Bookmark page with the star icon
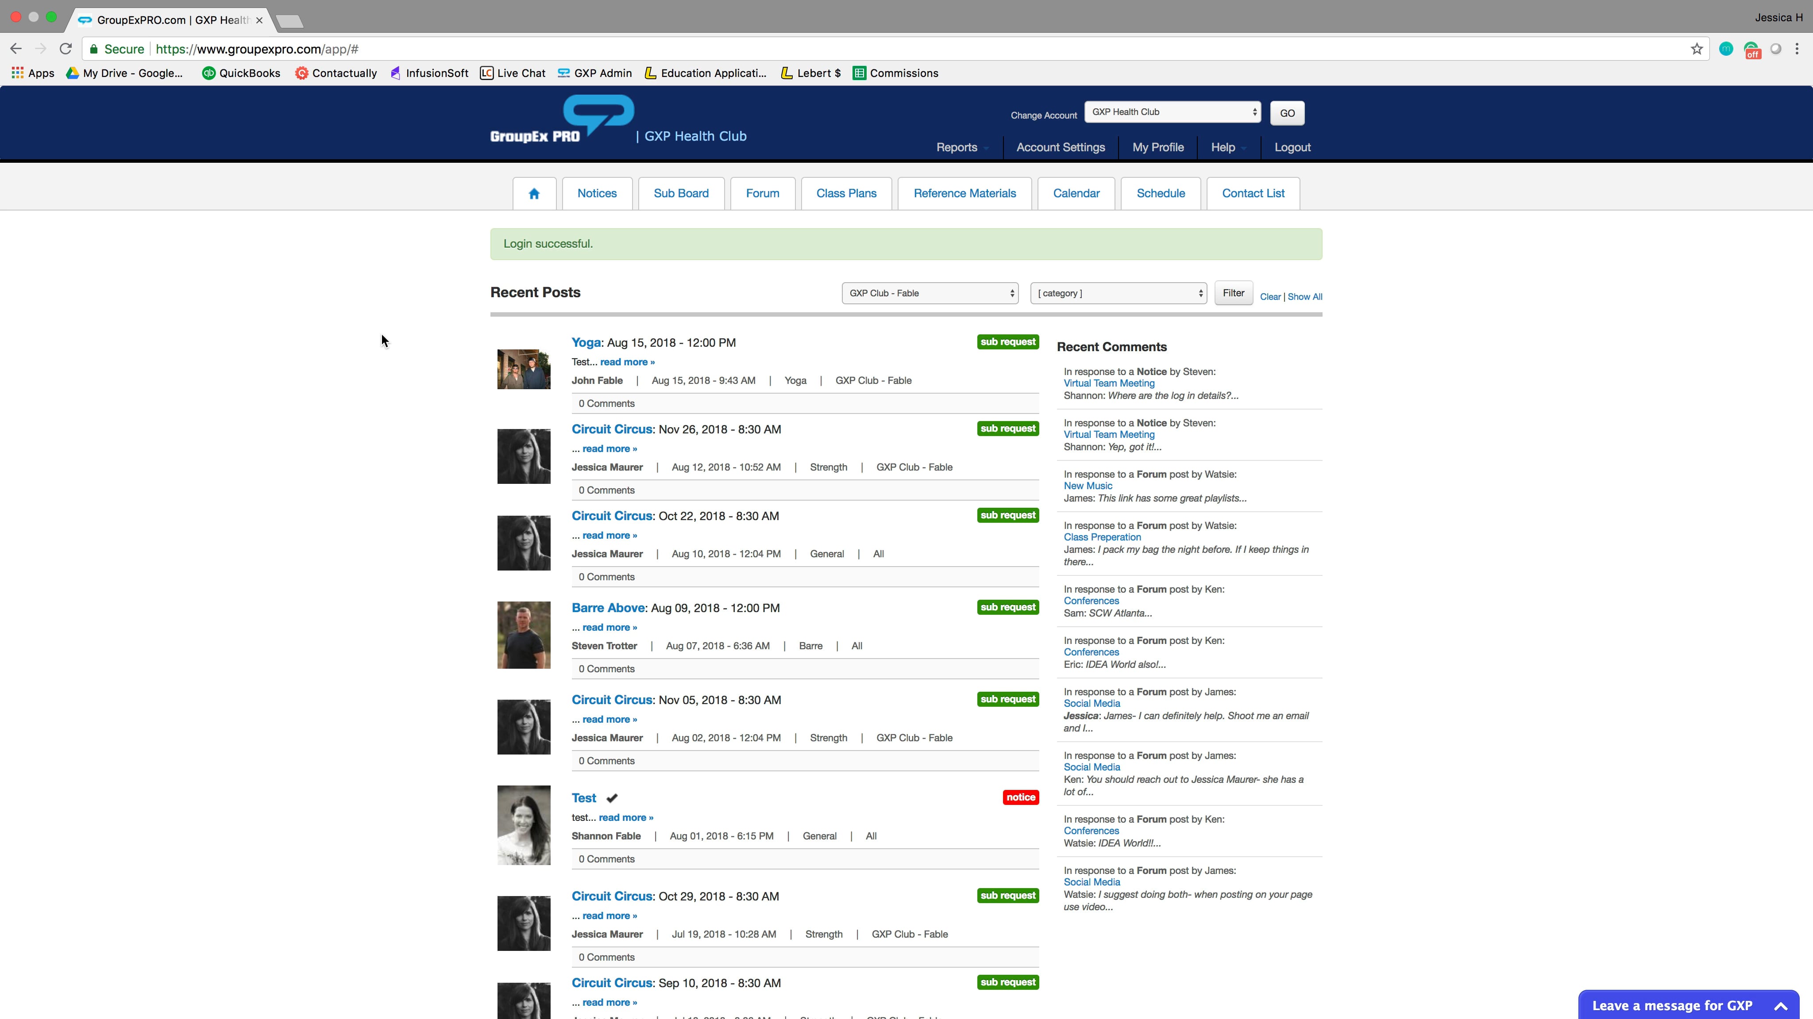This screenshot has width=1813, height=1019. (x=1697, y=49)
